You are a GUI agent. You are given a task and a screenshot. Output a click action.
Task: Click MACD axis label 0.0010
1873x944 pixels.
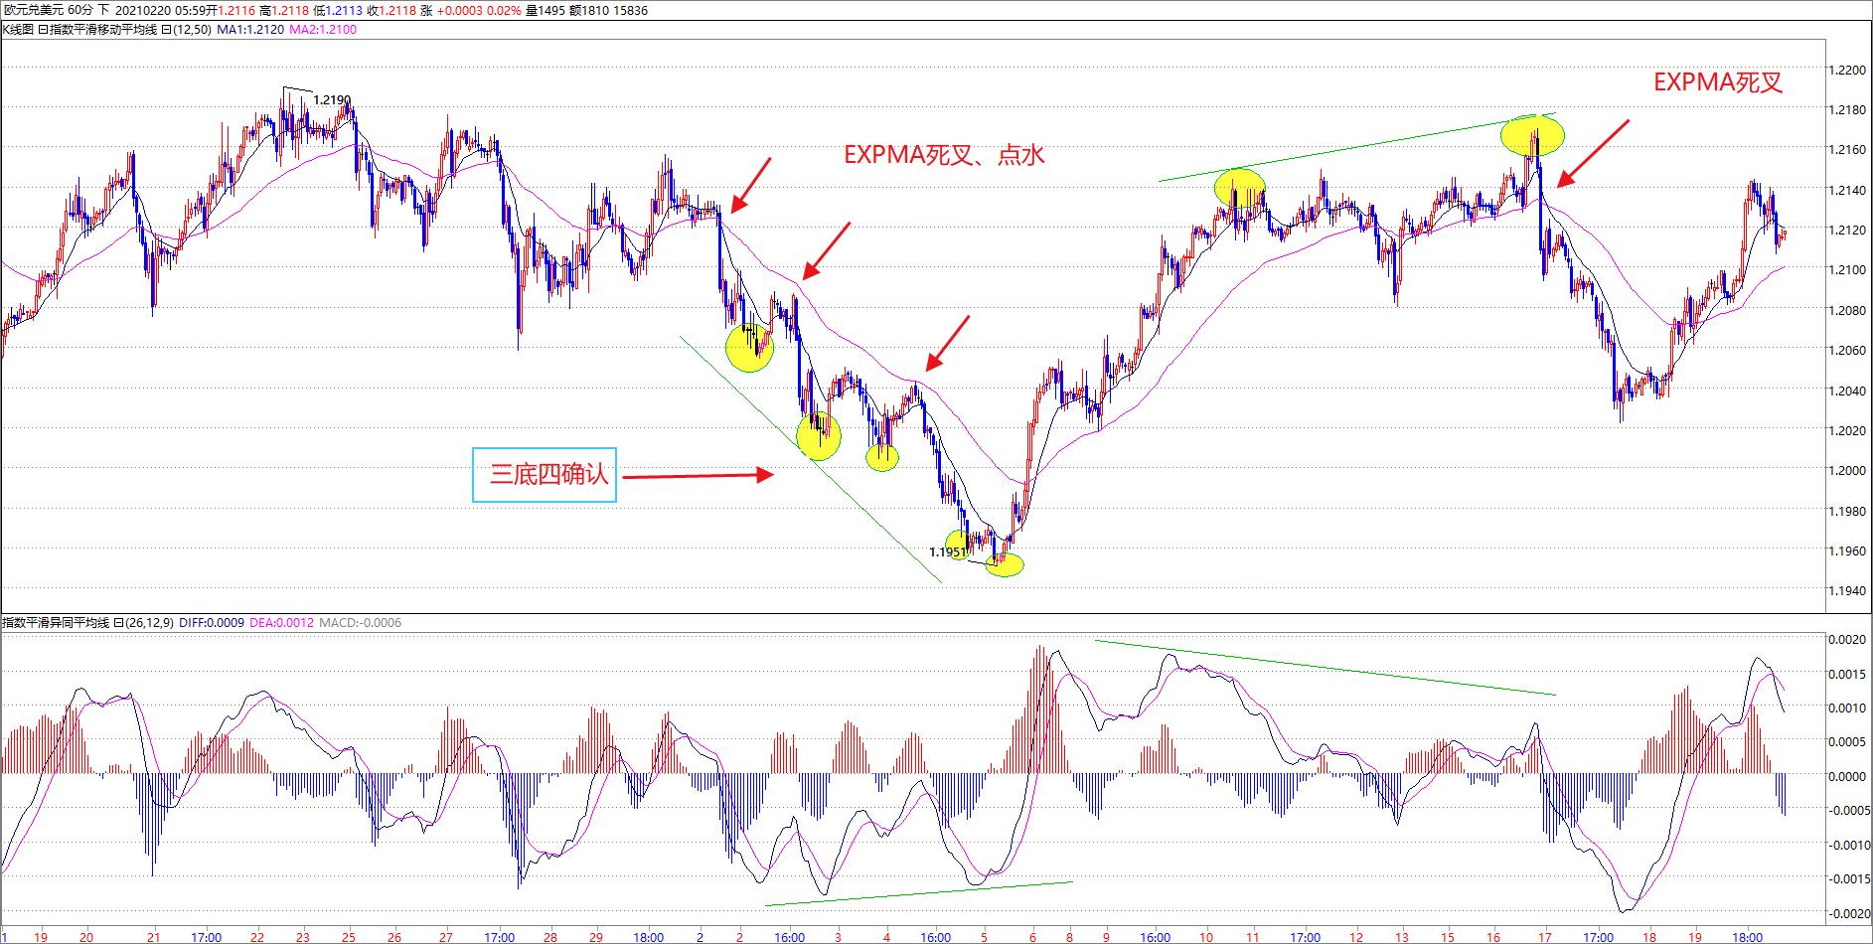[x=1847, y=708]
